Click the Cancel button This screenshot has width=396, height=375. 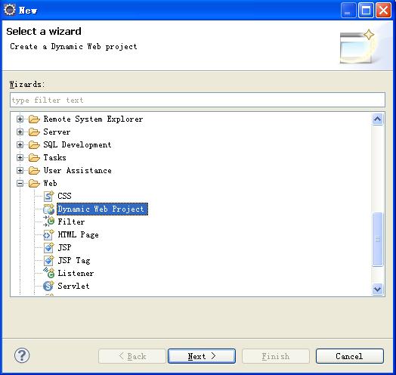[350, 356]
